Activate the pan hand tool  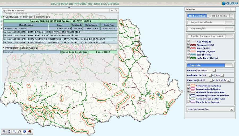coord(19,131)
